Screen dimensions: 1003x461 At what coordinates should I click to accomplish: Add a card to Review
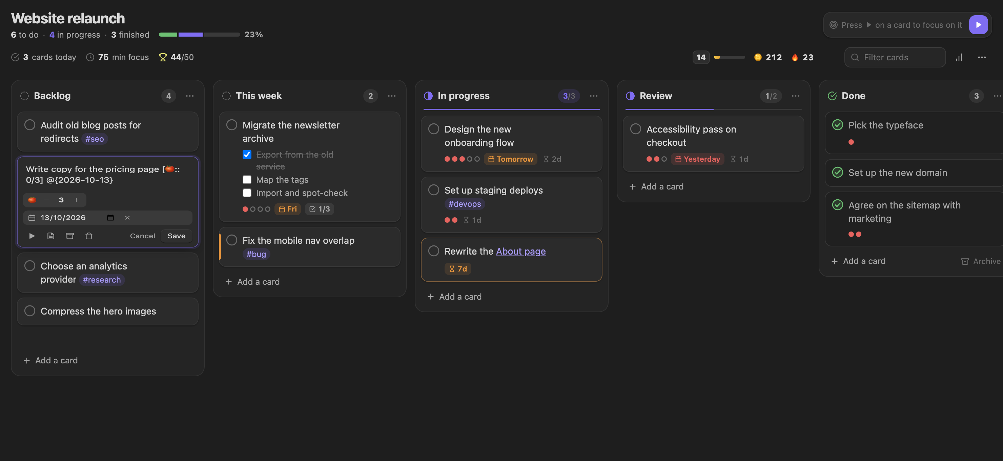point(656,186)
